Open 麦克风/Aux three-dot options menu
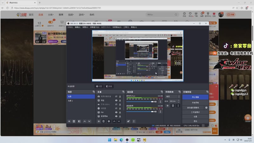The width and height of the screenshot is (254, 143). pyautogui.click(x=160, y=102)
